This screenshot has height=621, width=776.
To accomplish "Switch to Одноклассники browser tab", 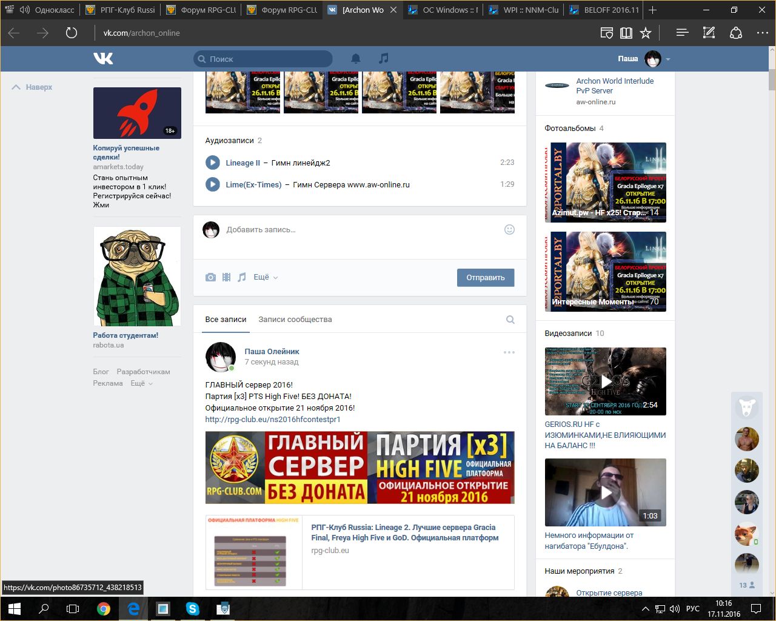I will pos(41,10).
